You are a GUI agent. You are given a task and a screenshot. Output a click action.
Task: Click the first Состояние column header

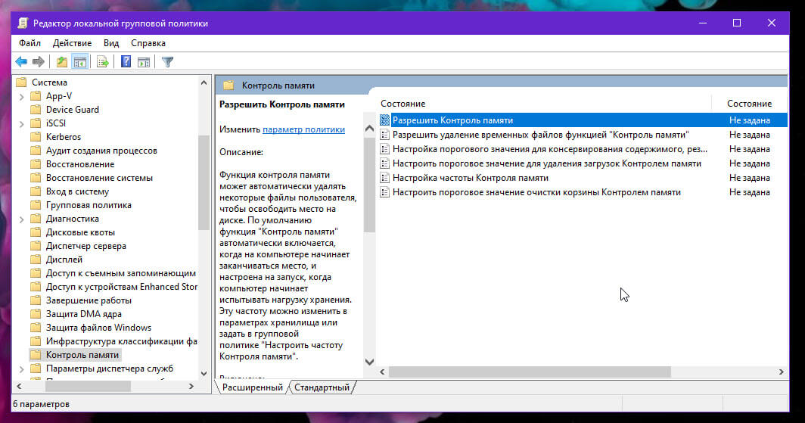(x=403, y=104)
